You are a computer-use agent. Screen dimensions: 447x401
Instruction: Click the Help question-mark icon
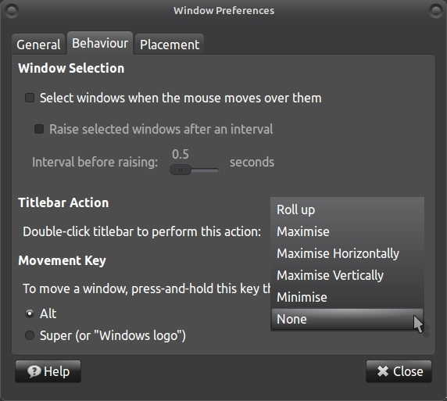point(34,371)
